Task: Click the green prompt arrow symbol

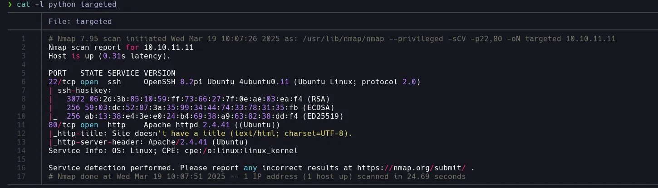Action: [10, 5]
